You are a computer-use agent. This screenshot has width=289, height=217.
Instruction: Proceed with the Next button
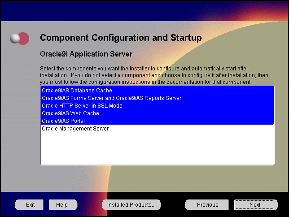click(256, 205)
